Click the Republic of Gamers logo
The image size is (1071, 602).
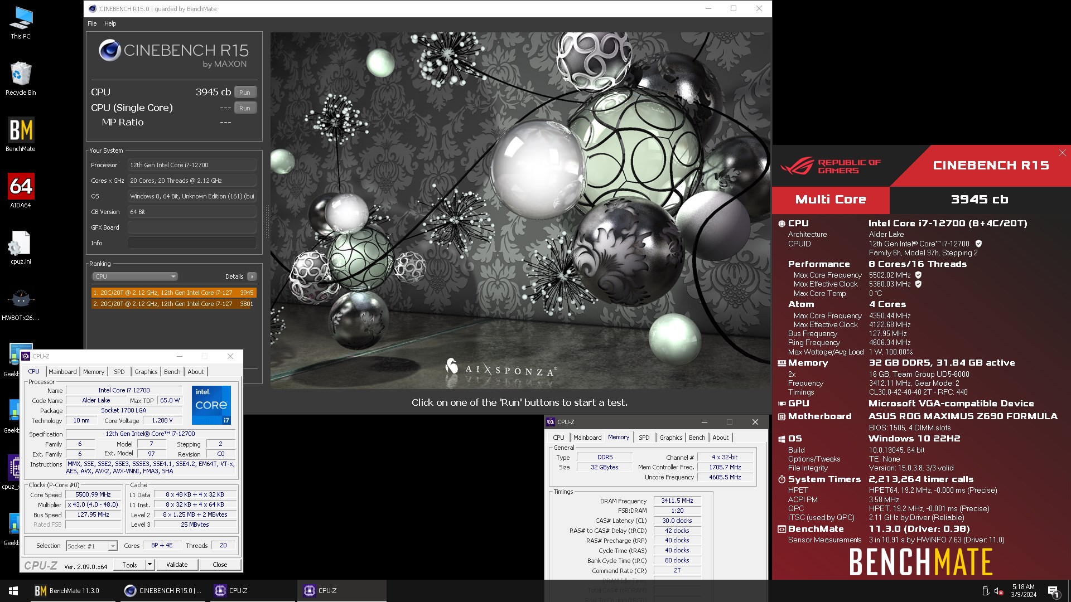[x=831, y=166]
